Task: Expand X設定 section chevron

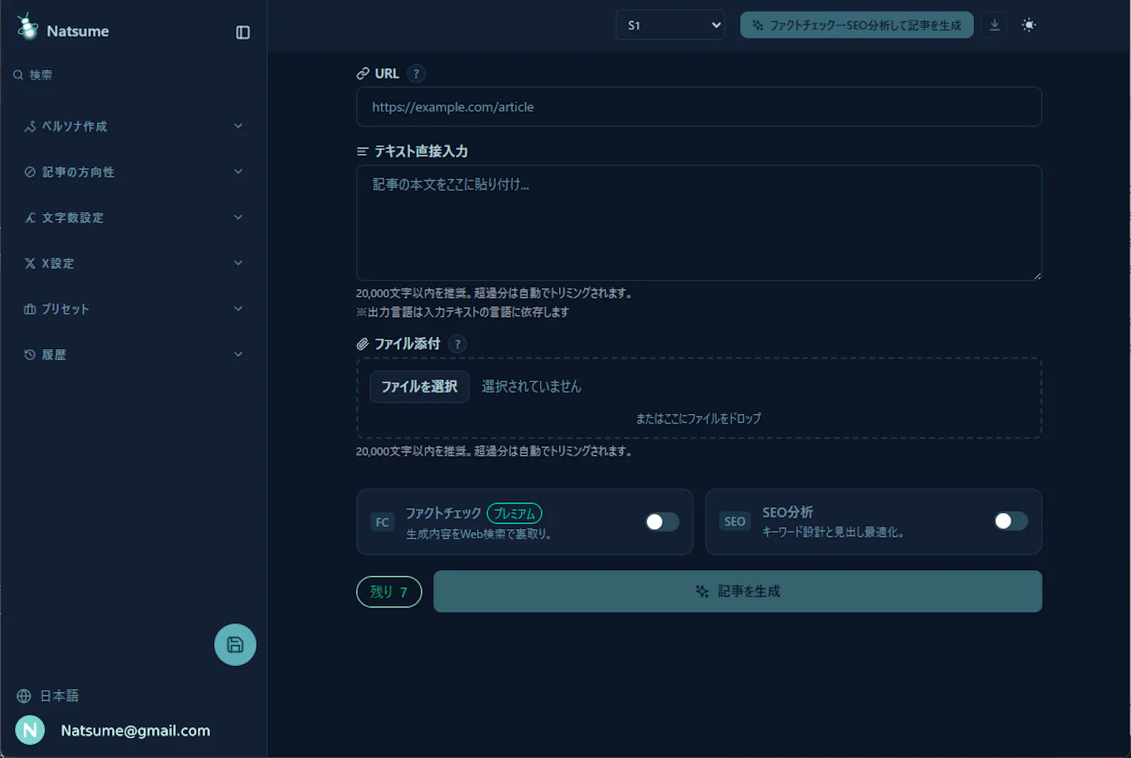Action: click(x=238, y=263)
